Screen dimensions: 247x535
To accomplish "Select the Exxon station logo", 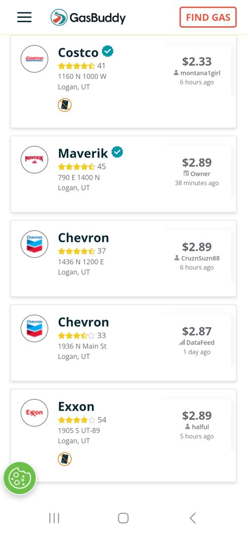I will pyautogui.click(x=35, y=413).
